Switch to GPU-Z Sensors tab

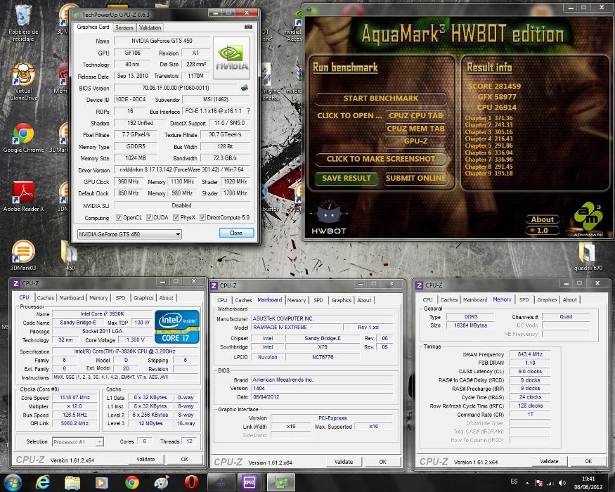124,27
